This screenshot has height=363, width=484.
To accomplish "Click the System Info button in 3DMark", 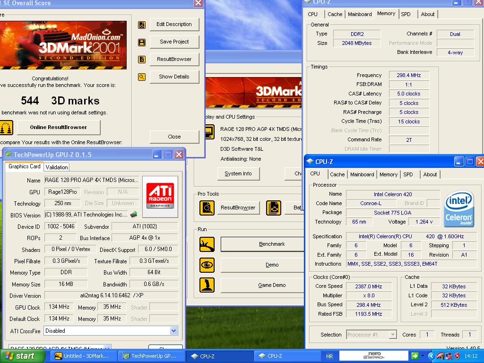I will coord(238,174).
